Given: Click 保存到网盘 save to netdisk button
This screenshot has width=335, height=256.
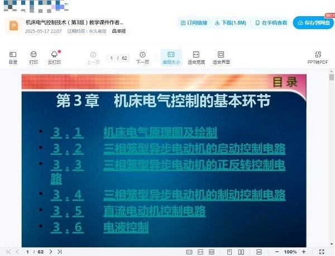Looking at the screenshot, I should 315,23.
